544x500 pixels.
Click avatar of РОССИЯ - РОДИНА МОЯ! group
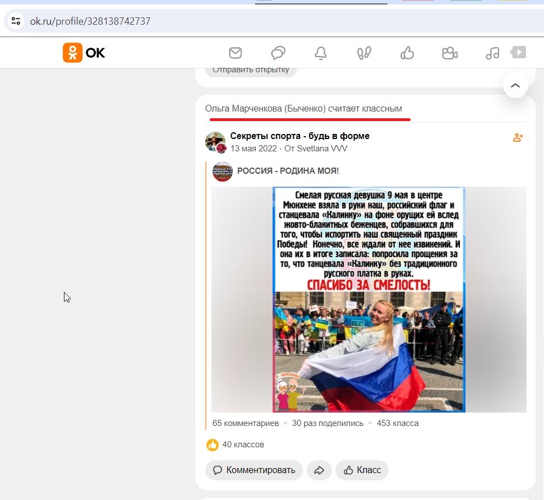click(223, 172)
